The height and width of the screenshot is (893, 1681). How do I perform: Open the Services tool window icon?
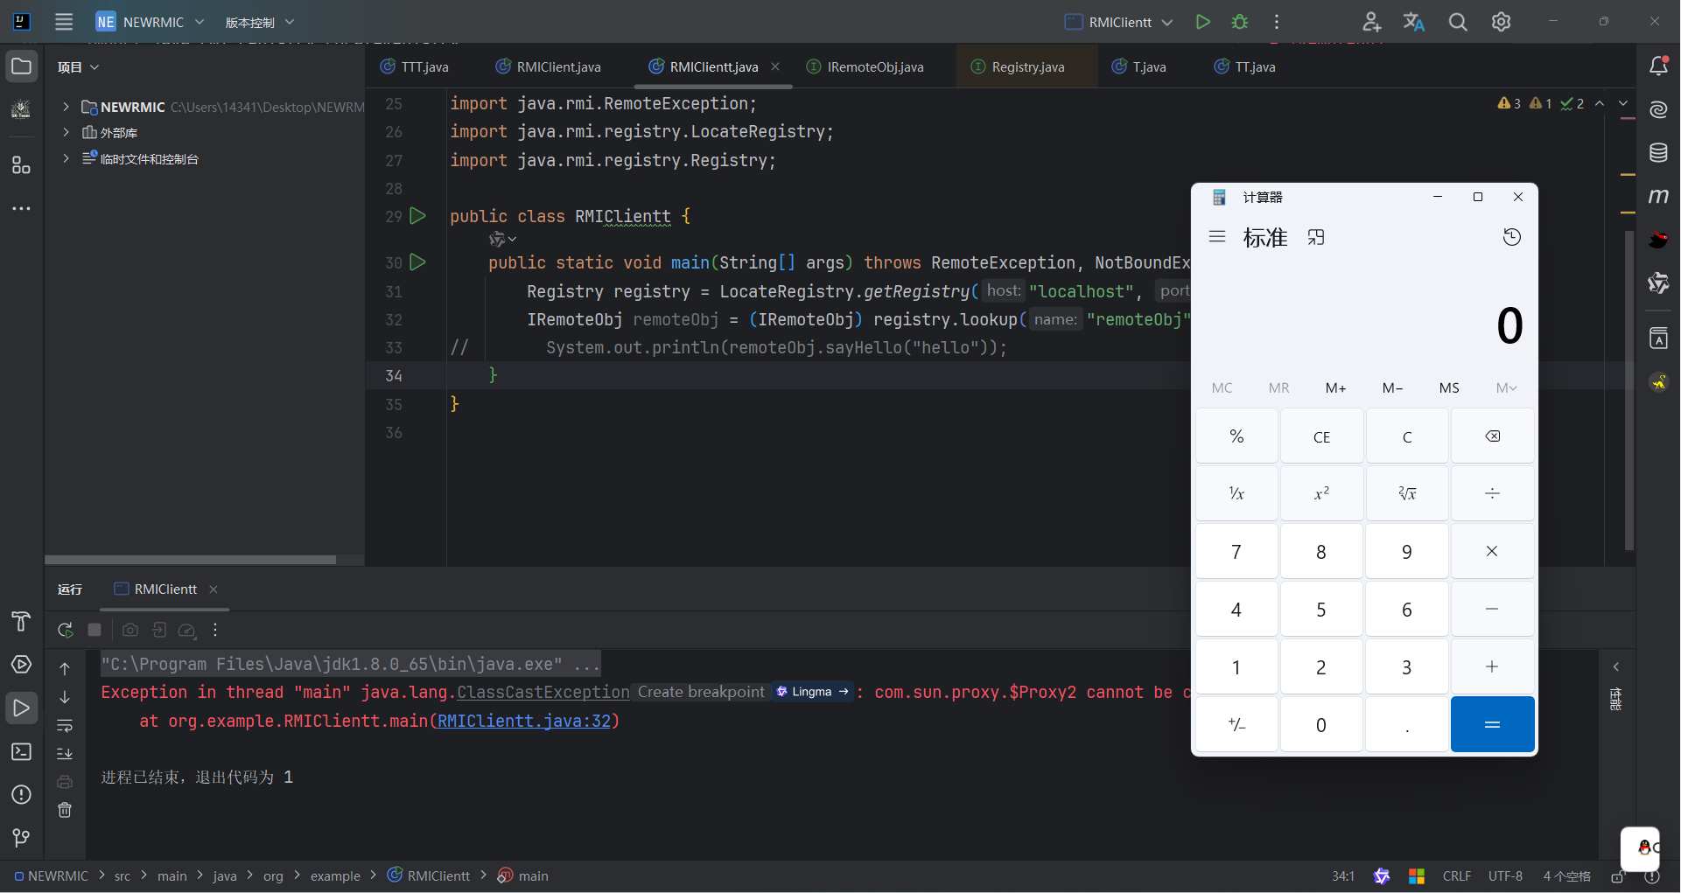tap(21, 665)
